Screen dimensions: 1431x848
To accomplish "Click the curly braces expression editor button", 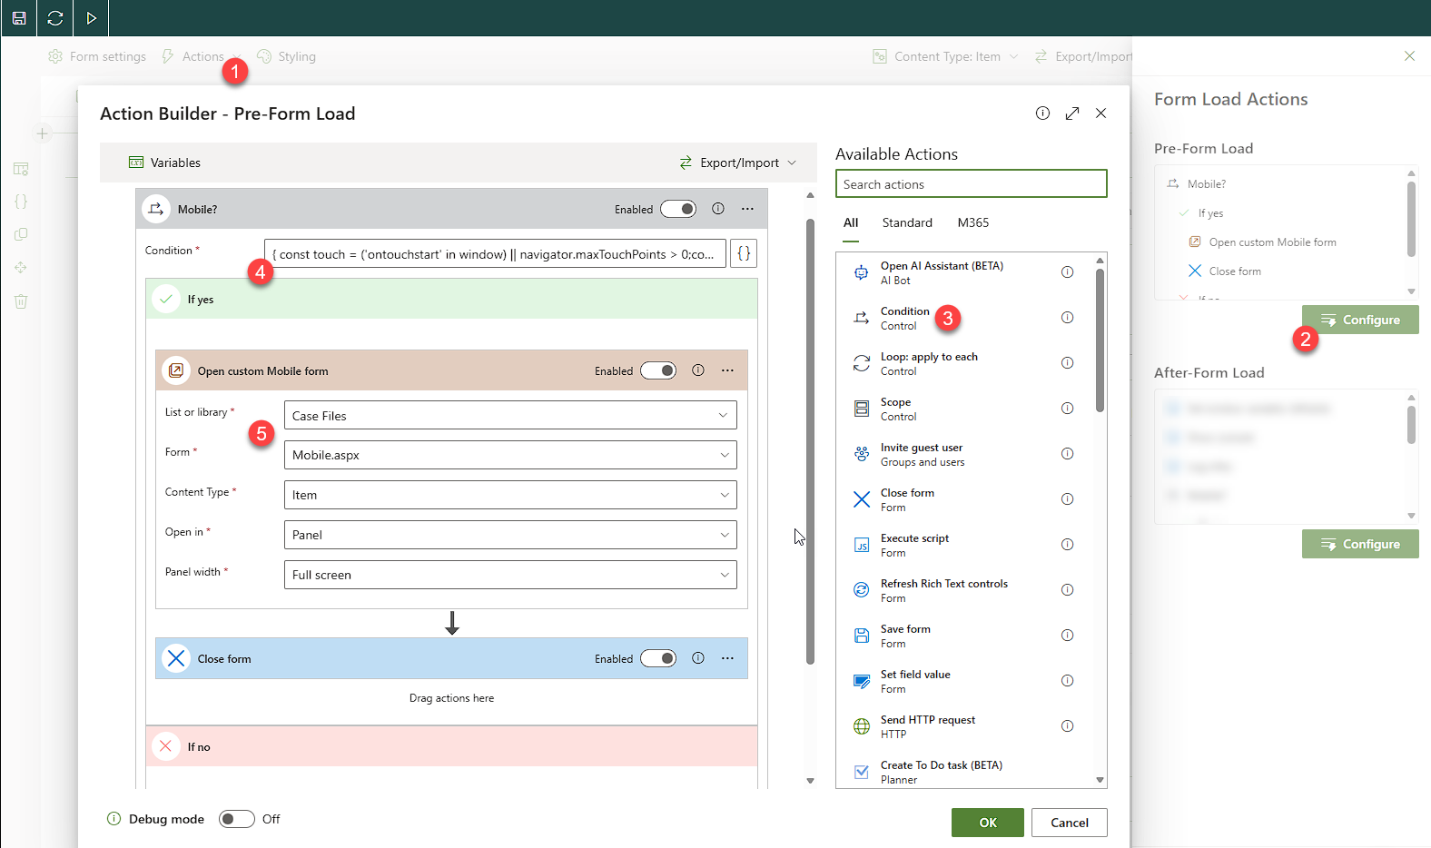I will pos(744,254).
